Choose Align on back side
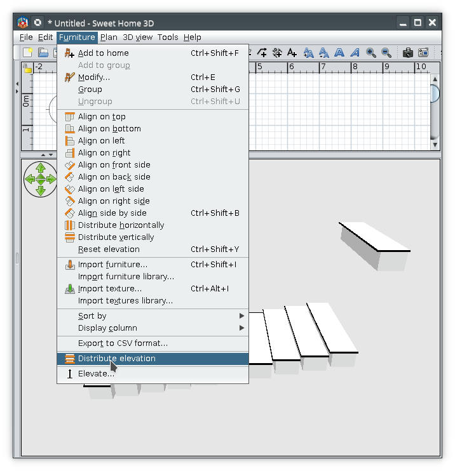 point(153,176)
